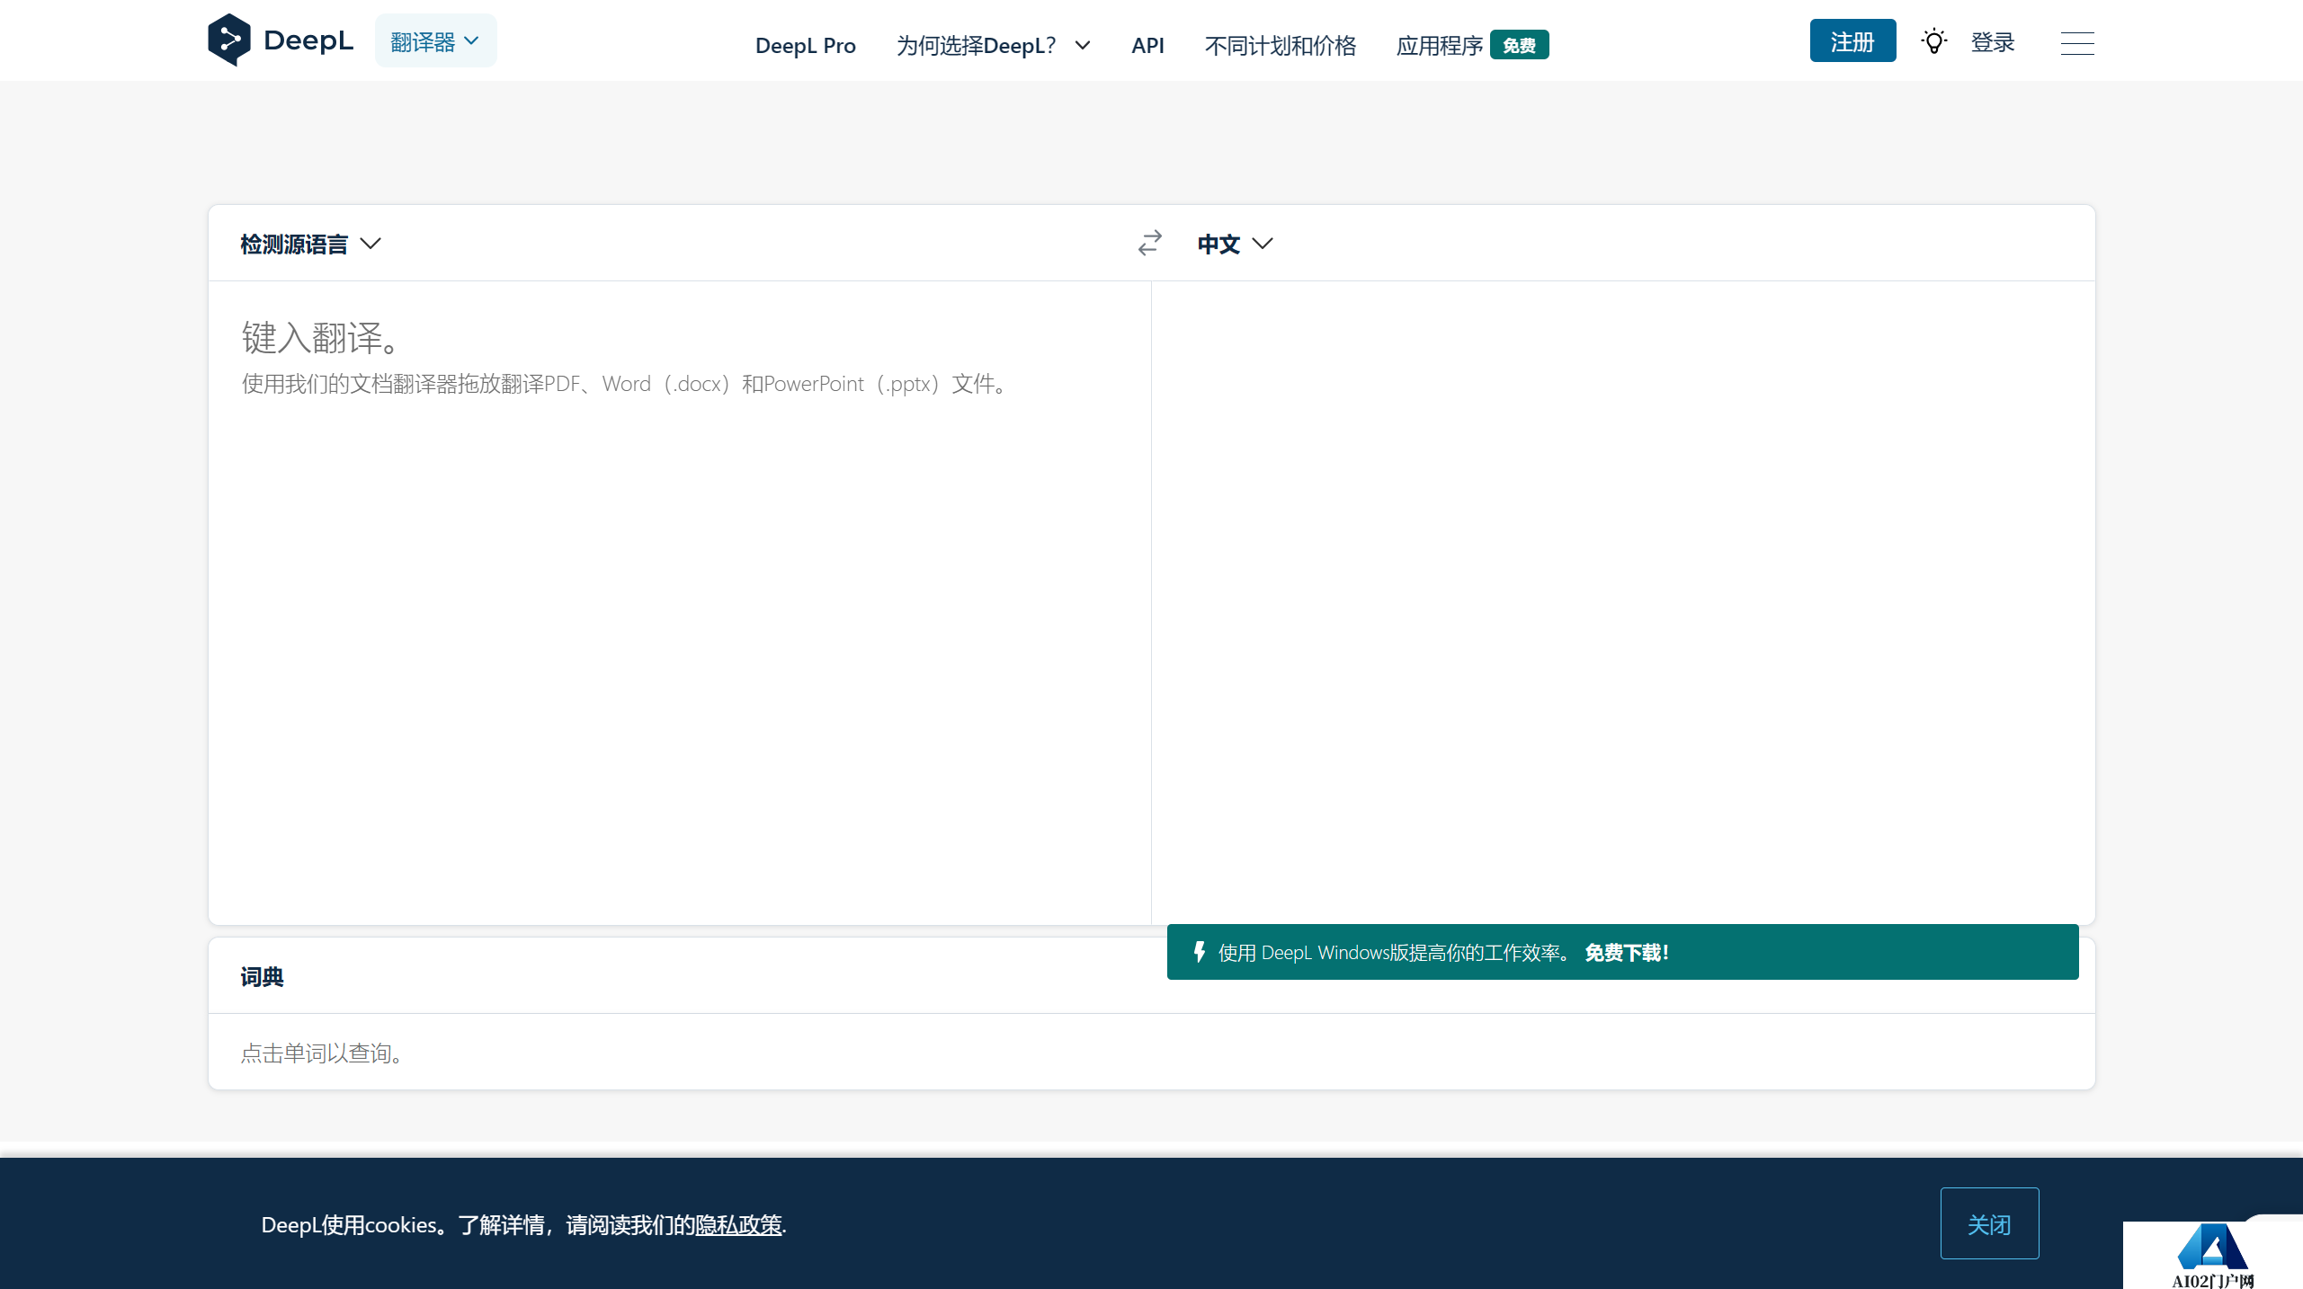Expand the 检测源语言 source language selector
Viewport: 2303px width, 1289px height.
[310, 244]
